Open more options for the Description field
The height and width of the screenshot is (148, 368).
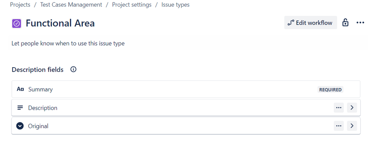[339, 108]
